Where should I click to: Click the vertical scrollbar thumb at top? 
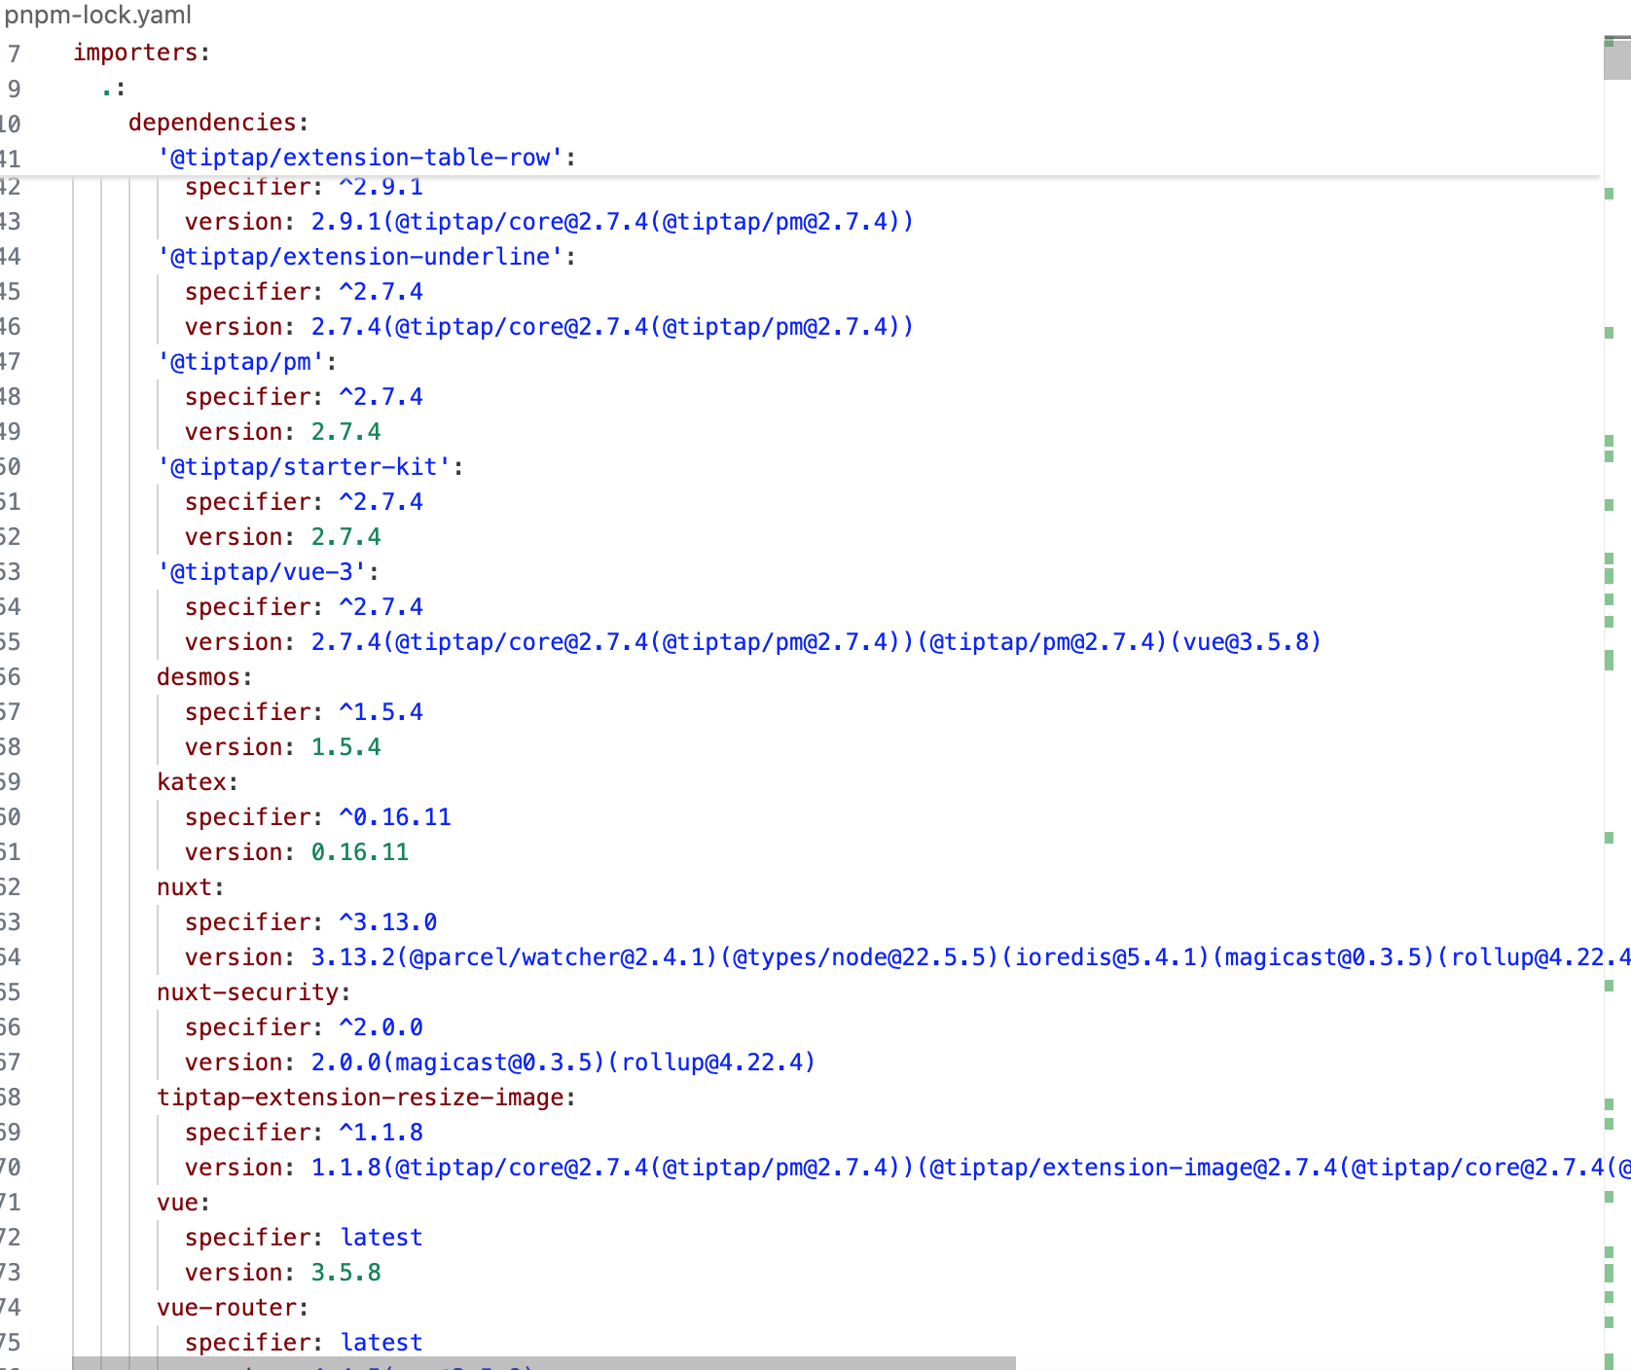(x=1616, y=60)
